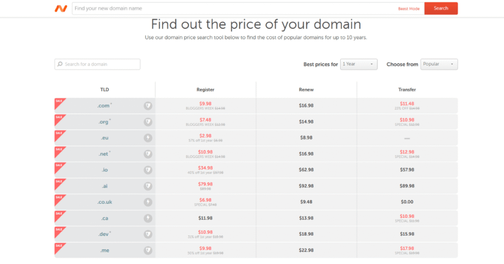Screen dimensions: 504x264
Task: Focus the Find your new domain name field
Action: click(235, 8)
